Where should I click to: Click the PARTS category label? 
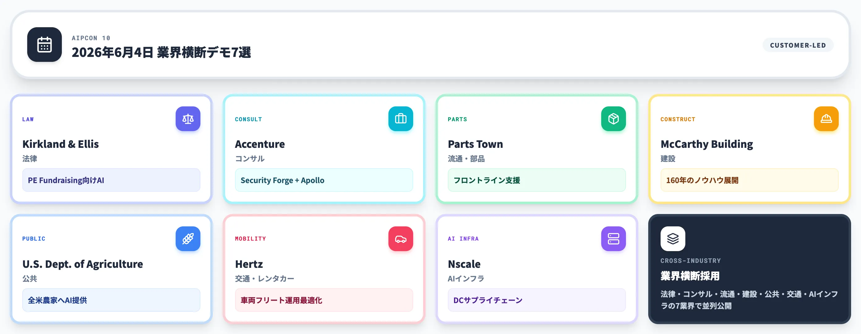457,119
